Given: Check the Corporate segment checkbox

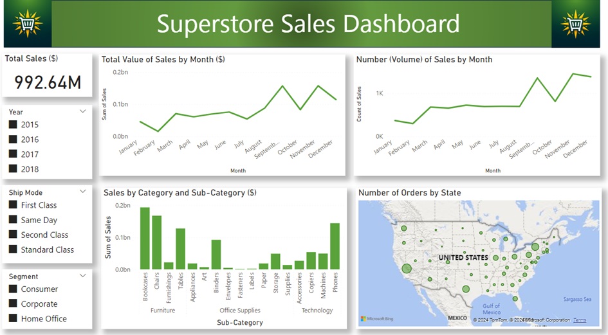Looking at the screenshot, I should click(x=13, y=303).
